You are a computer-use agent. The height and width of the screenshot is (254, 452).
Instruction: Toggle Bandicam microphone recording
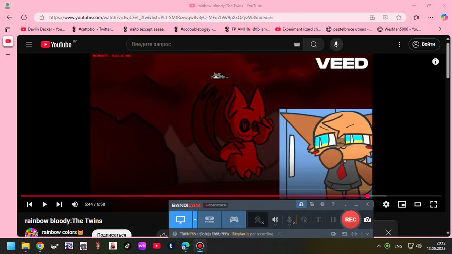tap(290, 220)
